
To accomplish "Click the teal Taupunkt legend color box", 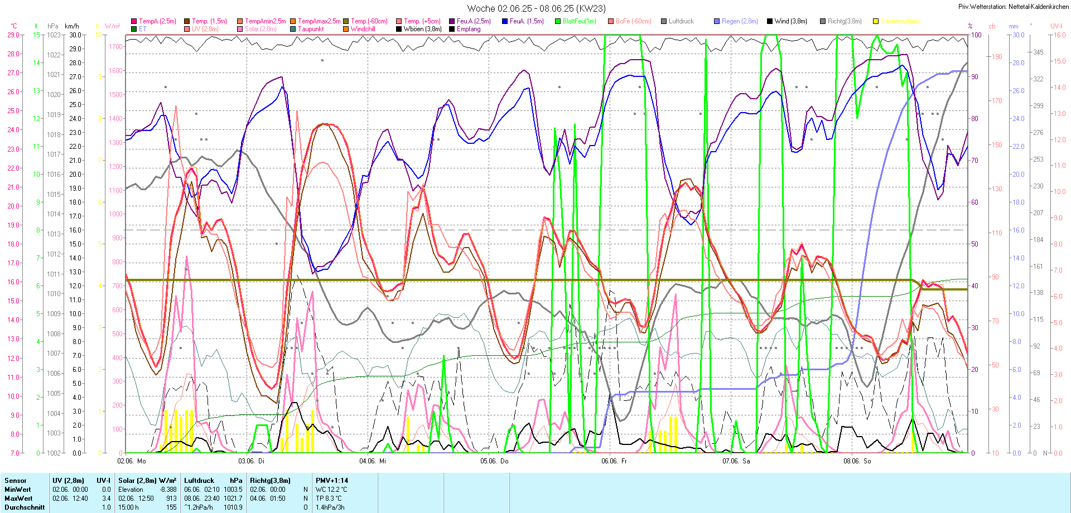I will coord(293,29).
